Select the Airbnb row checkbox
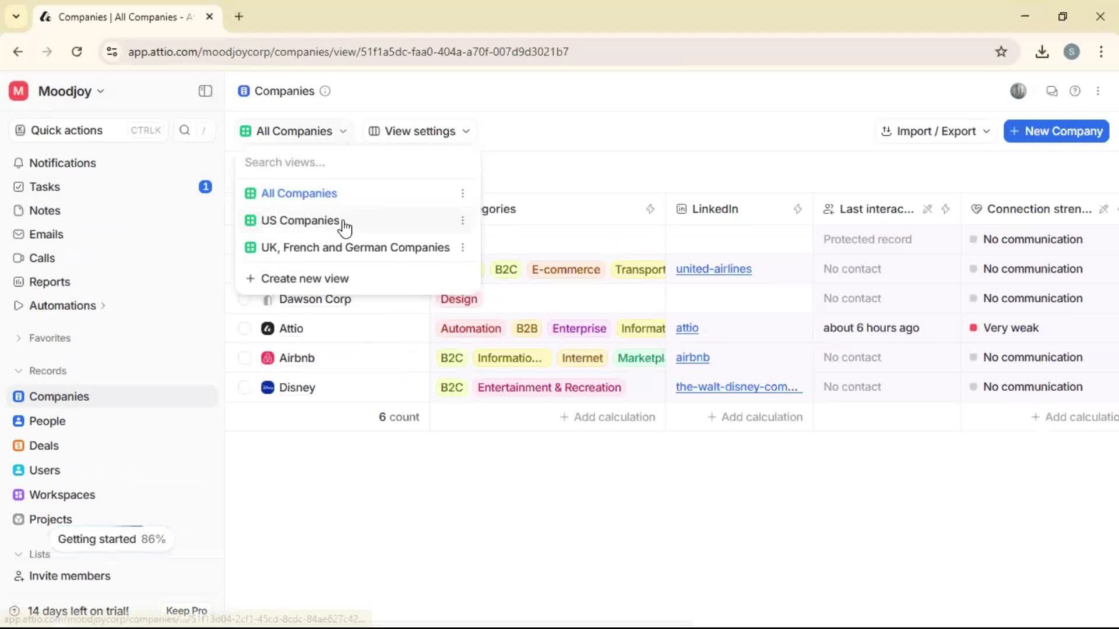Image resolution: width=1119 pixels, height=629 pixels. pyautogui.click(x=245, y=358)
